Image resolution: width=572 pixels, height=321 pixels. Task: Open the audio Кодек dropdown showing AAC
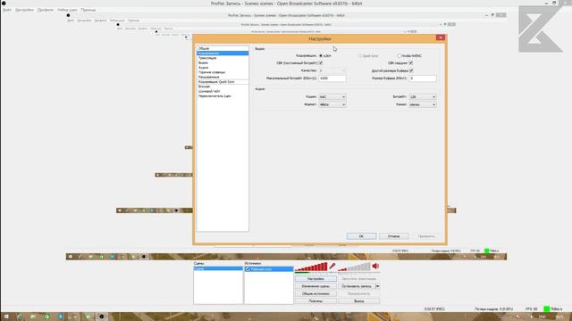coord(332,97)
